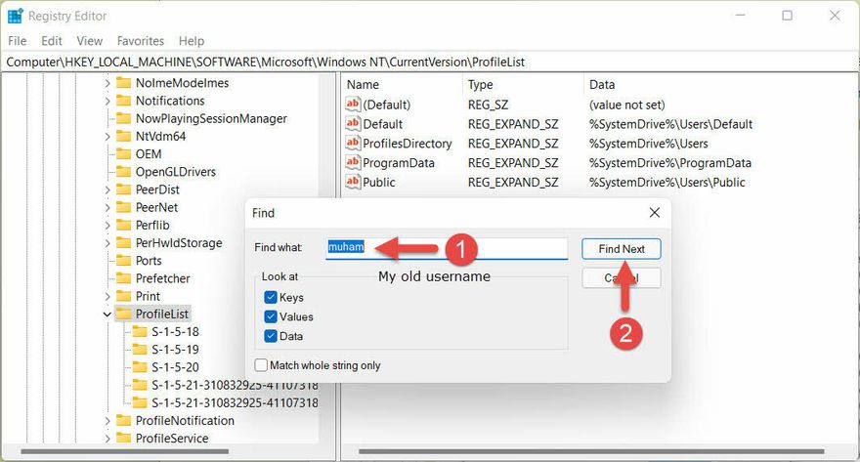Click the ProgramData string value icon
Viewport: 860px width, 462px height.
click(x=353, y=162)
